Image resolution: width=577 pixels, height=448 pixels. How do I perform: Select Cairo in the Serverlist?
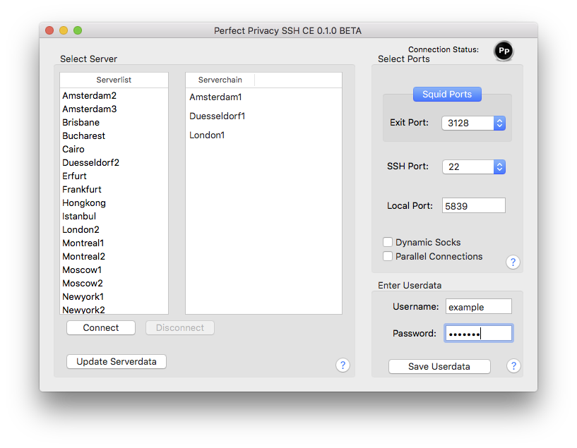point(114,149)
